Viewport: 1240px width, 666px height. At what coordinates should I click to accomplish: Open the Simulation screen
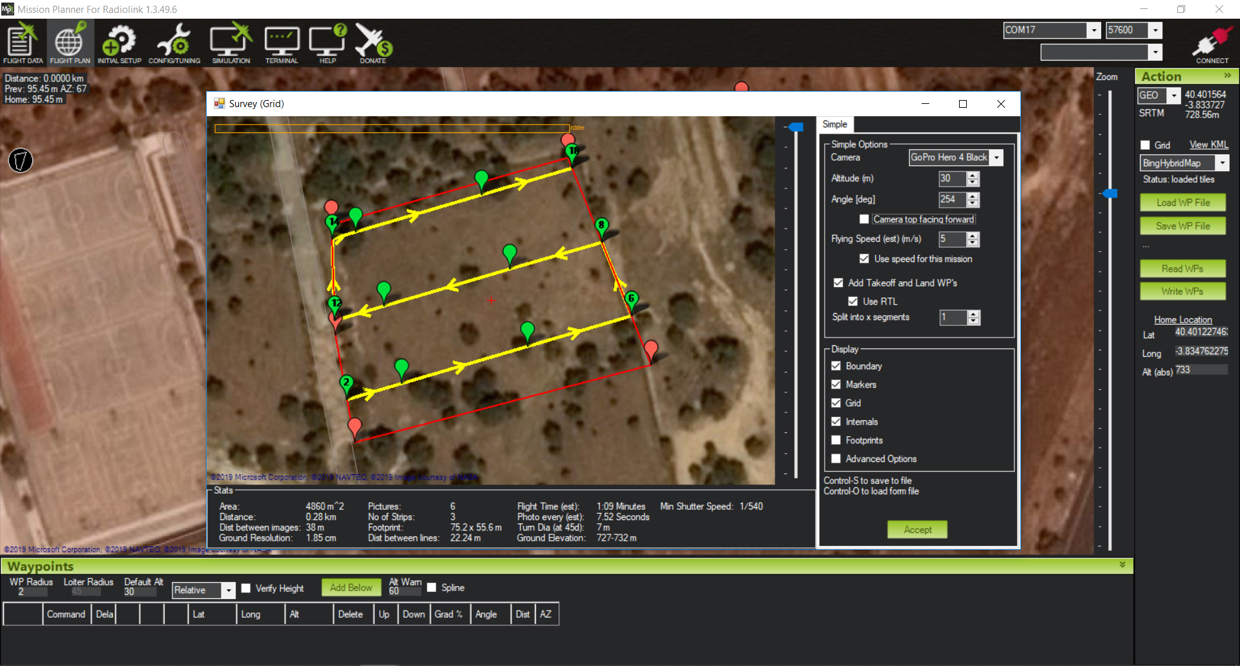[231, 43]
